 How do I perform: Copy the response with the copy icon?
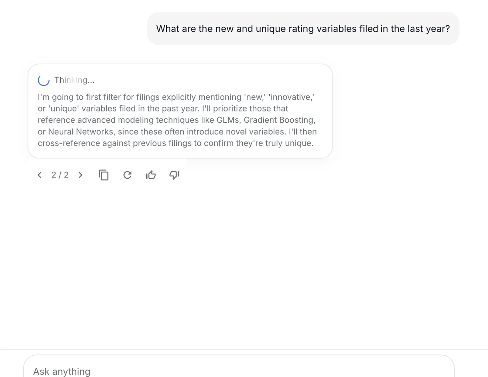click(104, 175)
